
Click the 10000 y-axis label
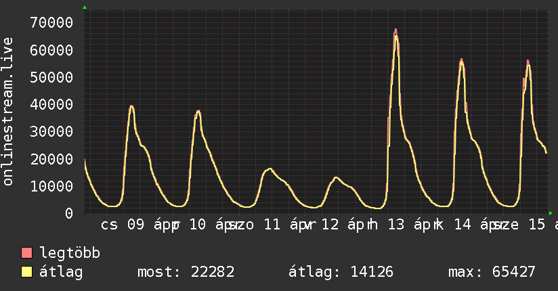pyautogui.click(x=51, y=186)
